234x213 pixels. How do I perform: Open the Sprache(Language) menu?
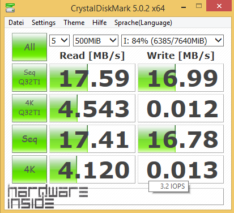(x=143, y=23)
